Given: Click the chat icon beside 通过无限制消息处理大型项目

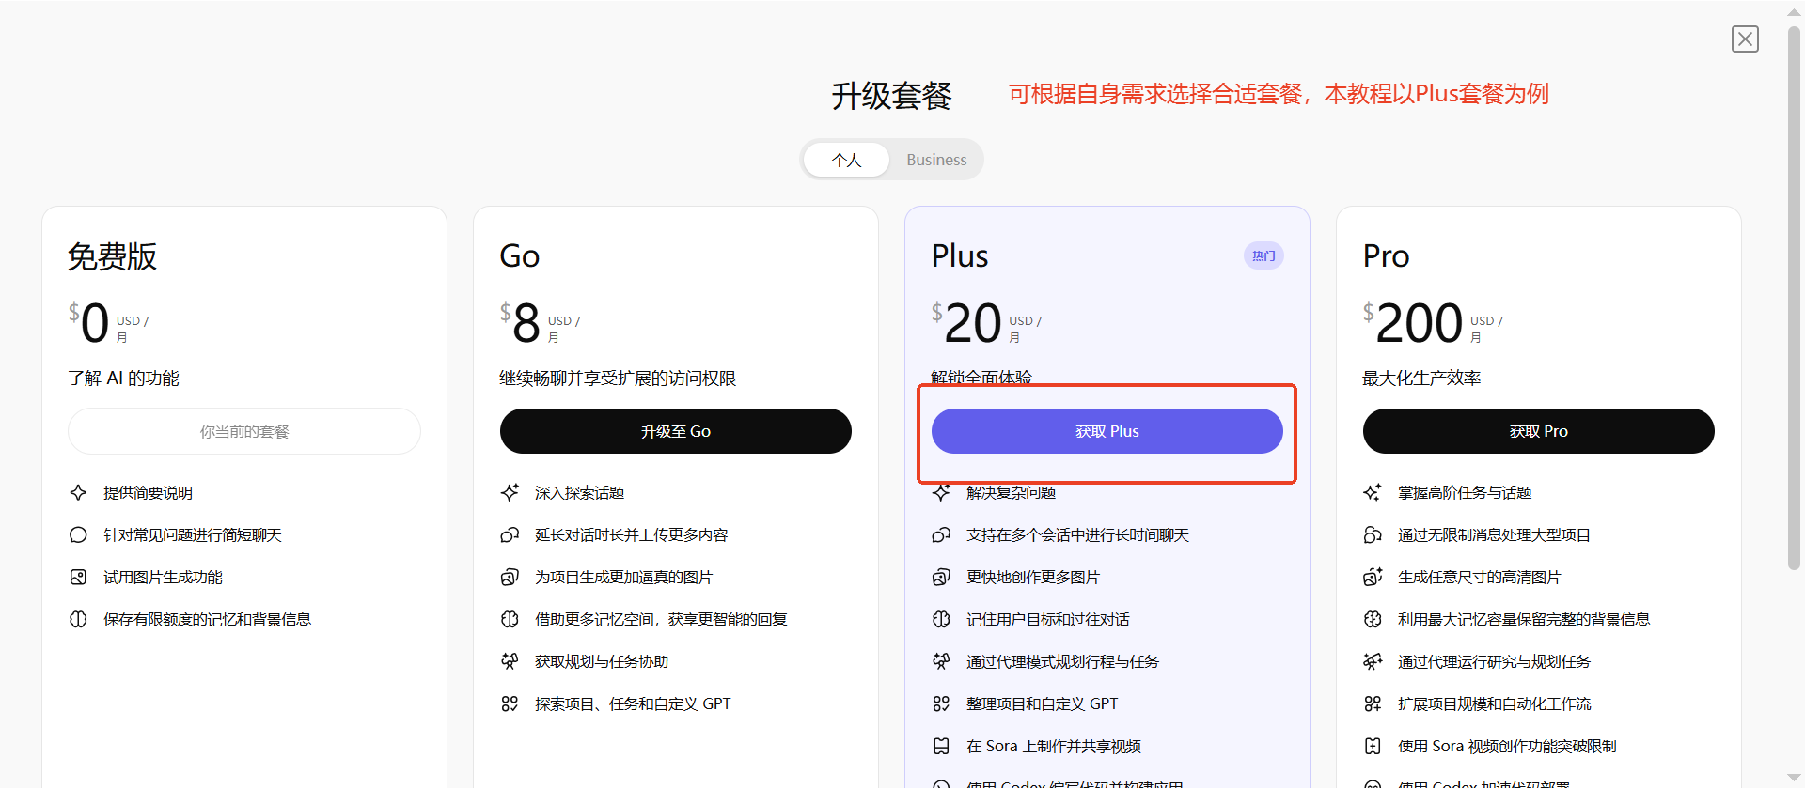Looking at the screenshot, I should pos(1373,534).
